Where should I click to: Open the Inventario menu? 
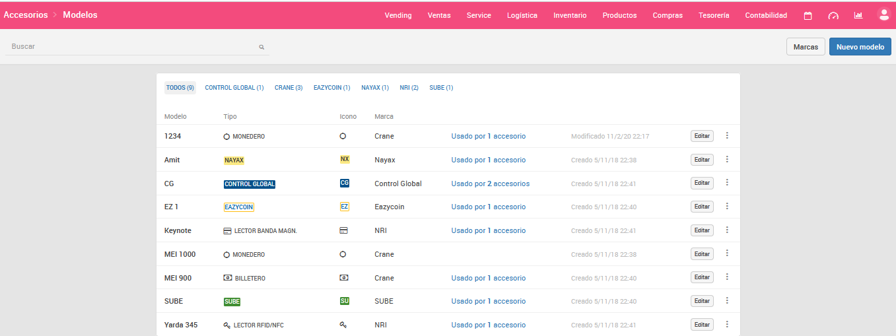tap(570, 15)
